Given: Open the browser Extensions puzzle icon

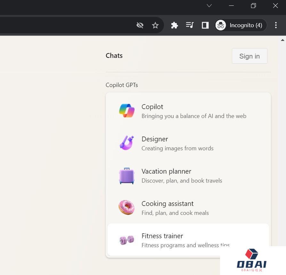Looking at the screenshot, I should click(175, 25).
